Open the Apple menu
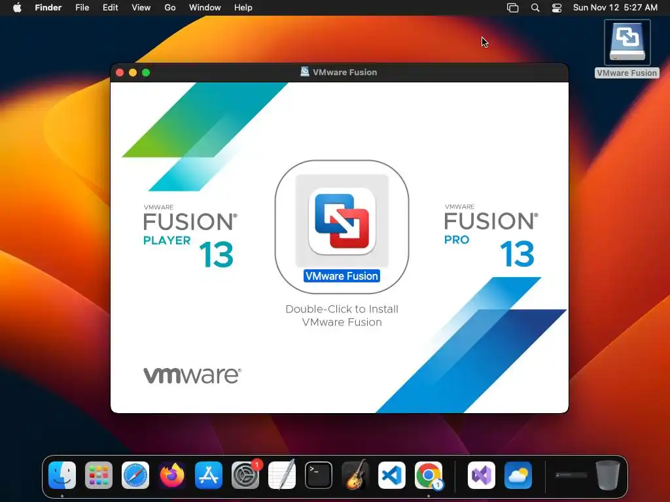 coord(17,8)
